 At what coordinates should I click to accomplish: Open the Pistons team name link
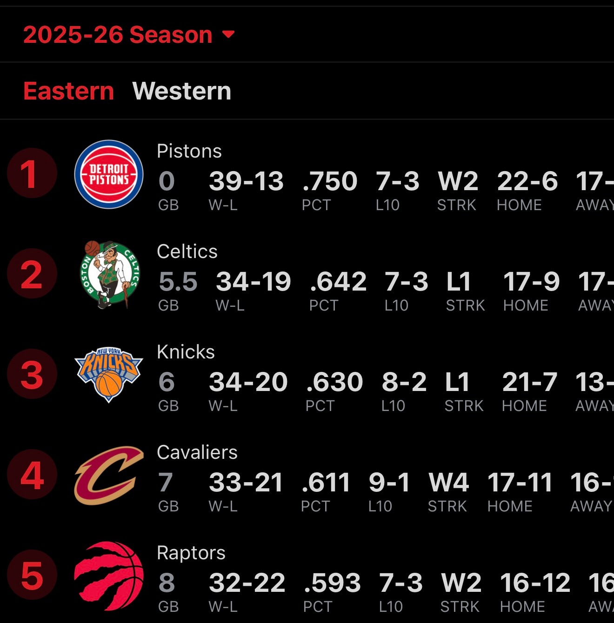(189, 151)
